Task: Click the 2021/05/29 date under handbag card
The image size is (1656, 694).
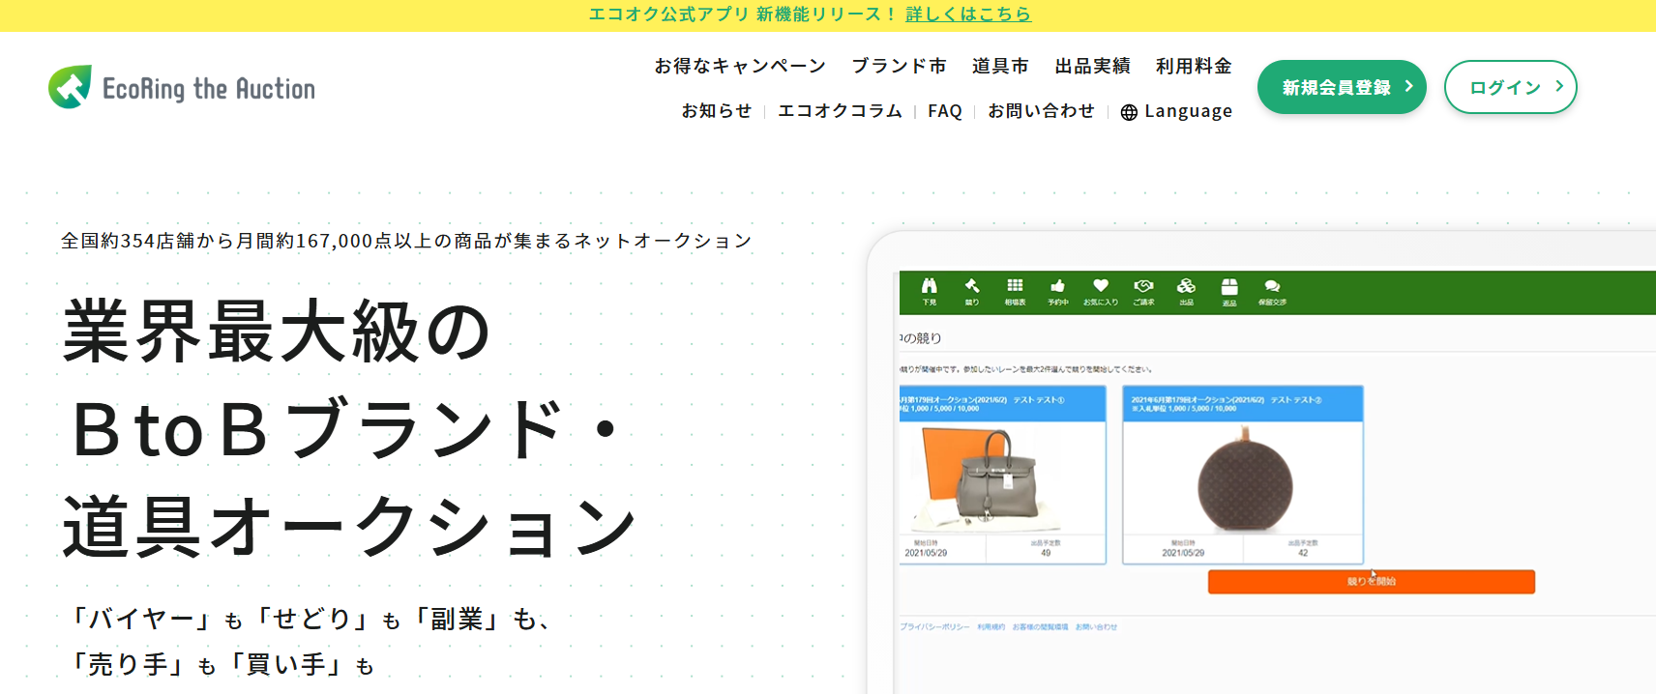Action: (926, 553)
